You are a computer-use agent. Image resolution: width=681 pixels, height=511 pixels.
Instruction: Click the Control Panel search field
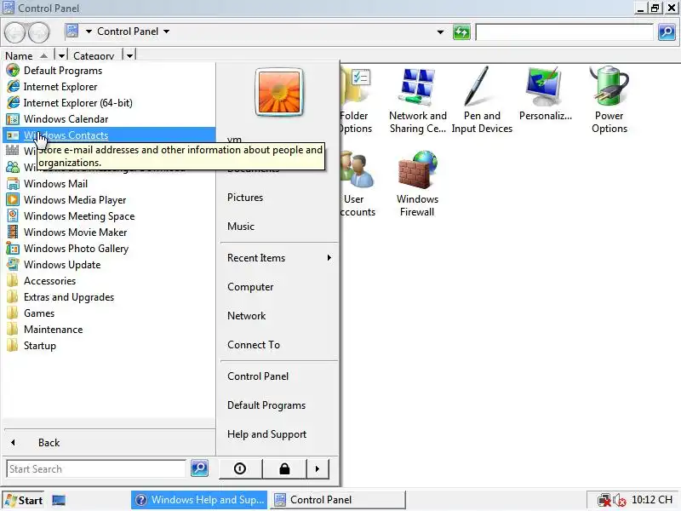tap(564, 32)
